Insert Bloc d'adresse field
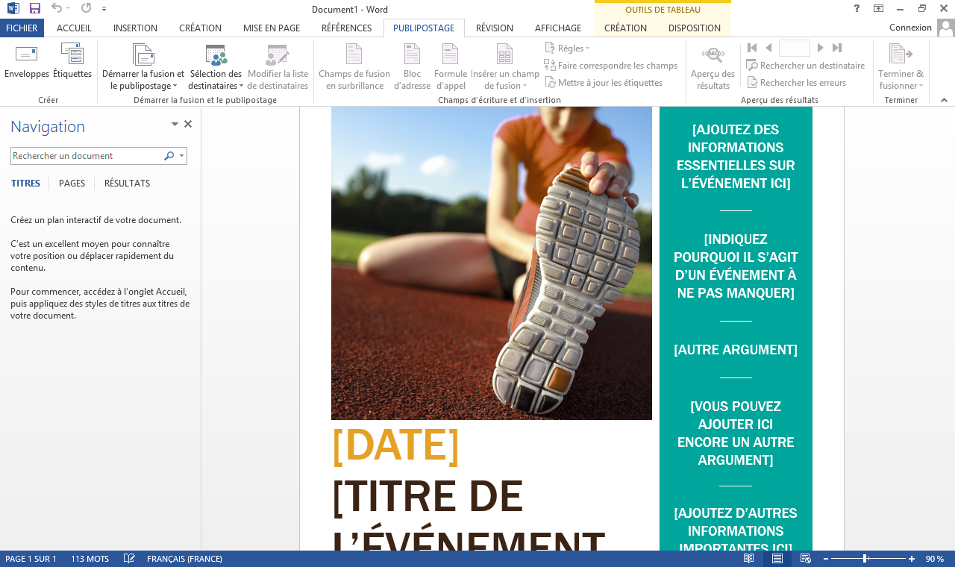This screenshot has width=955, height=567. coord(412,67)
